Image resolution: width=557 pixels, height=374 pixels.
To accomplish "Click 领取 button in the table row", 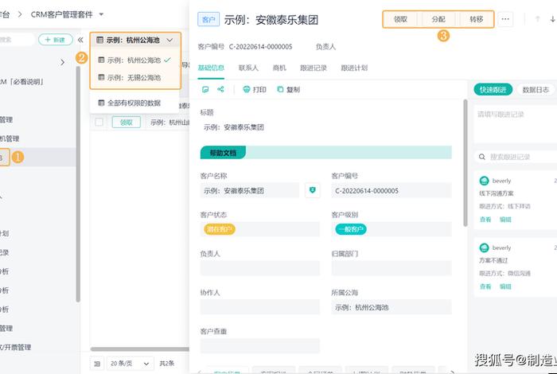I will click(126, 123).
